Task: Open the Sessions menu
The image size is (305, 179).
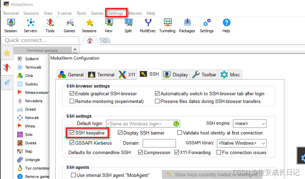Action: point(31,13)
